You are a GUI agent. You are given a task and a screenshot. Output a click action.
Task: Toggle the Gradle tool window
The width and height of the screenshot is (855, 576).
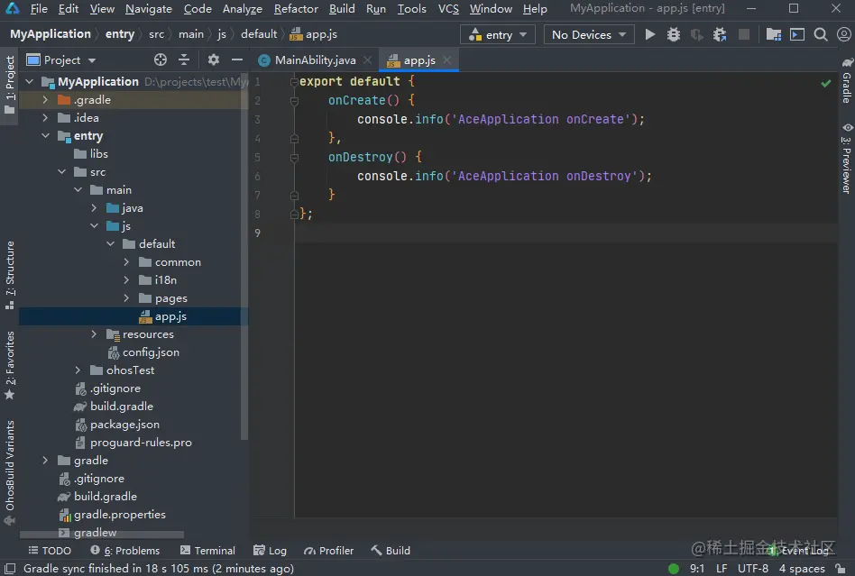[847, 80]
